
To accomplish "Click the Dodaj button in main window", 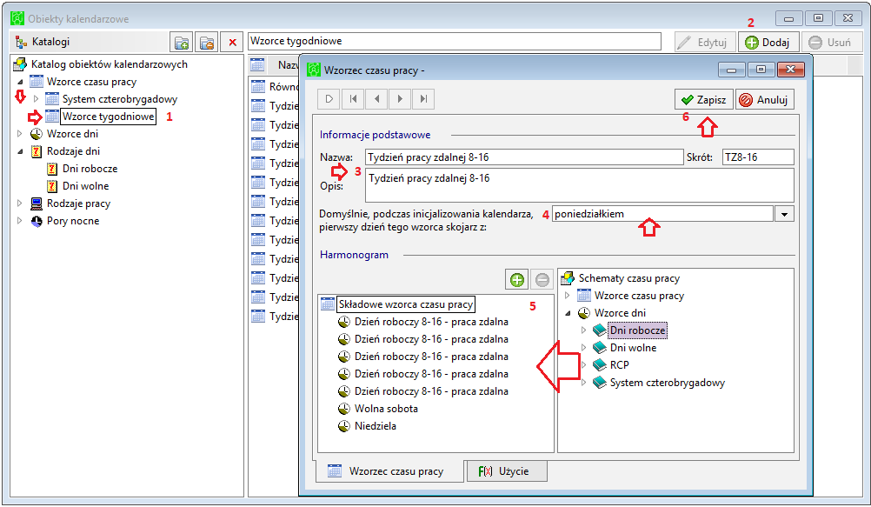I will tap(768, 43).
